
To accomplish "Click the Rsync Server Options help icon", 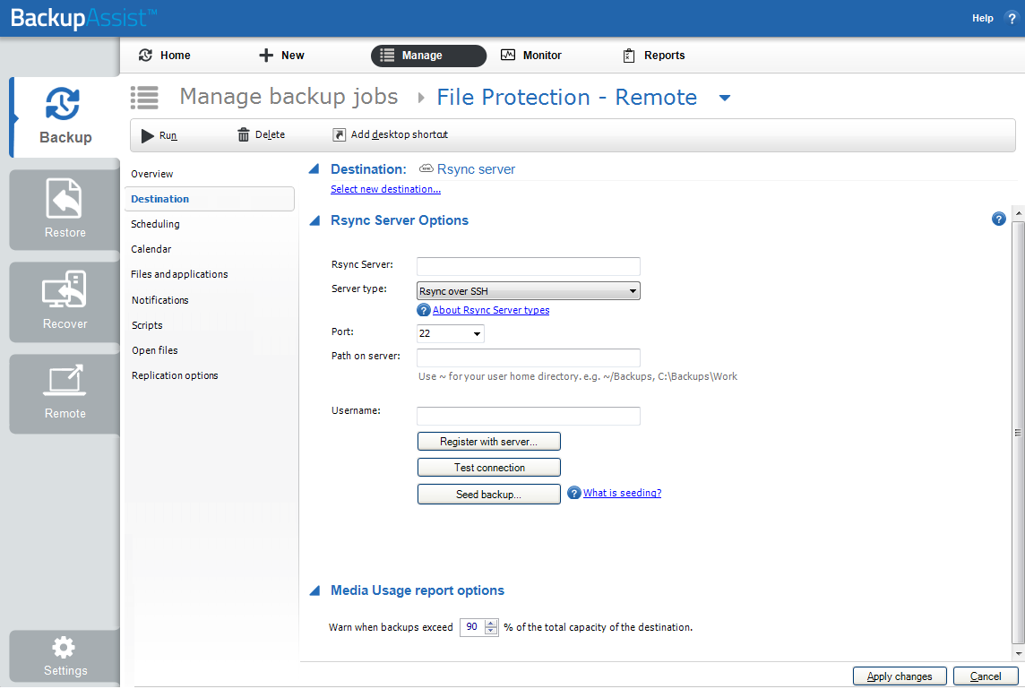I will click(x=998, y=219).
